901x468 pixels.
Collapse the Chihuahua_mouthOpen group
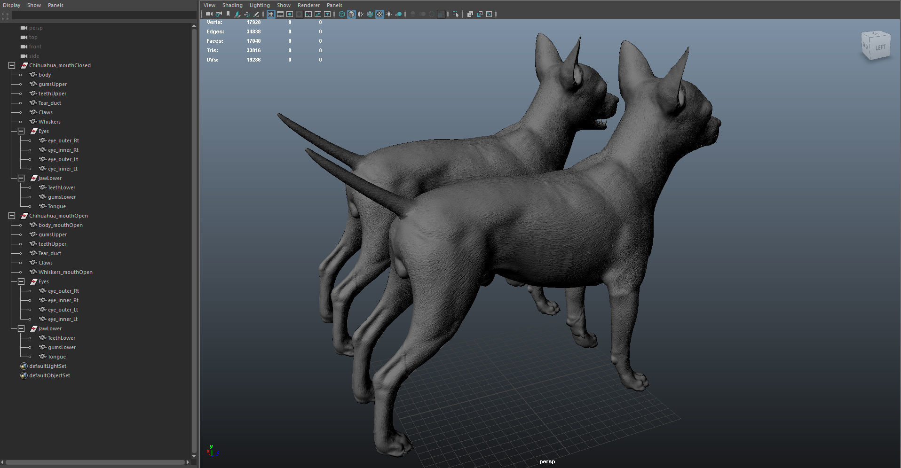[12, 216]
